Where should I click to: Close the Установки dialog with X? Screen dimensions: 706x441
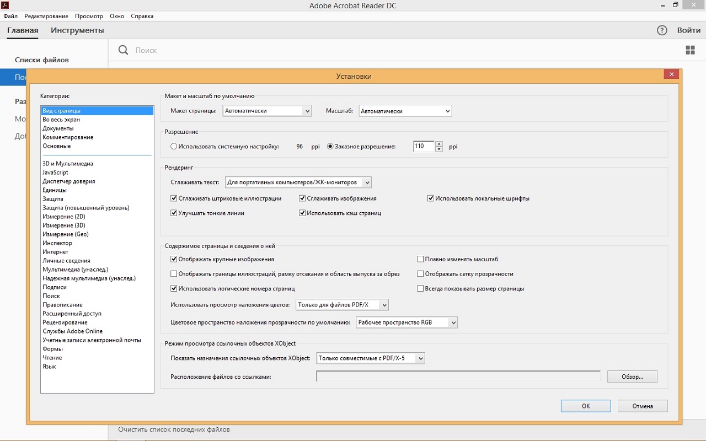click(671, 74)
